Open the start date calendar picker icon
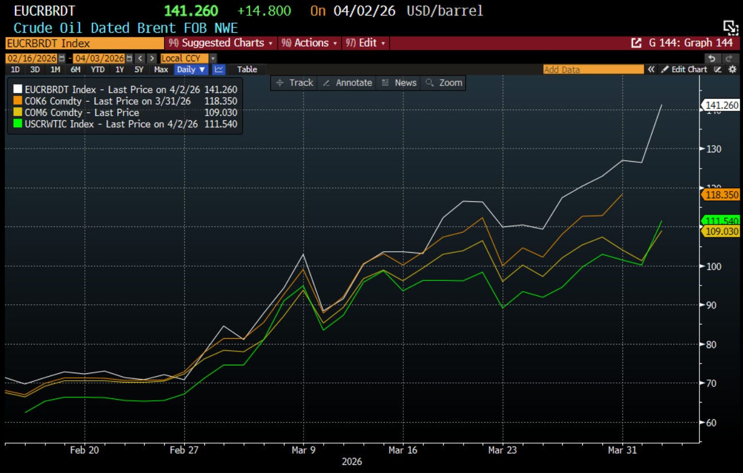 61,58
